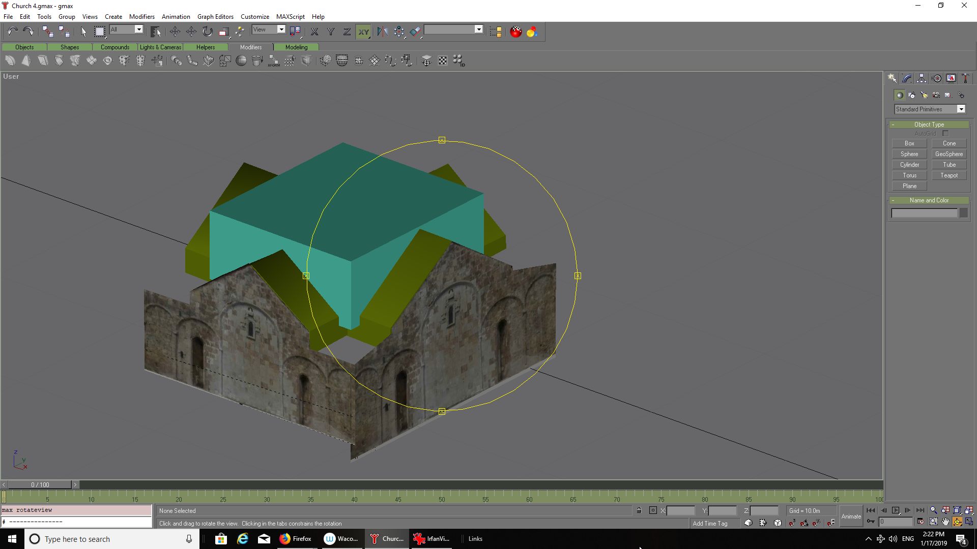Open the View reference coordinate dropdown
Viewport: 977px width, 549px height.
[x=281, y=29]
